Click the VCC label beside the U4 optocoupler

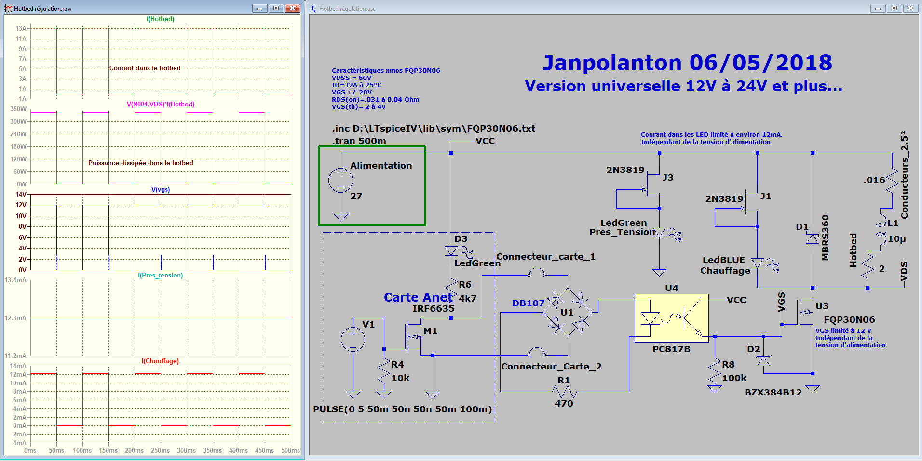coord(736,300)
